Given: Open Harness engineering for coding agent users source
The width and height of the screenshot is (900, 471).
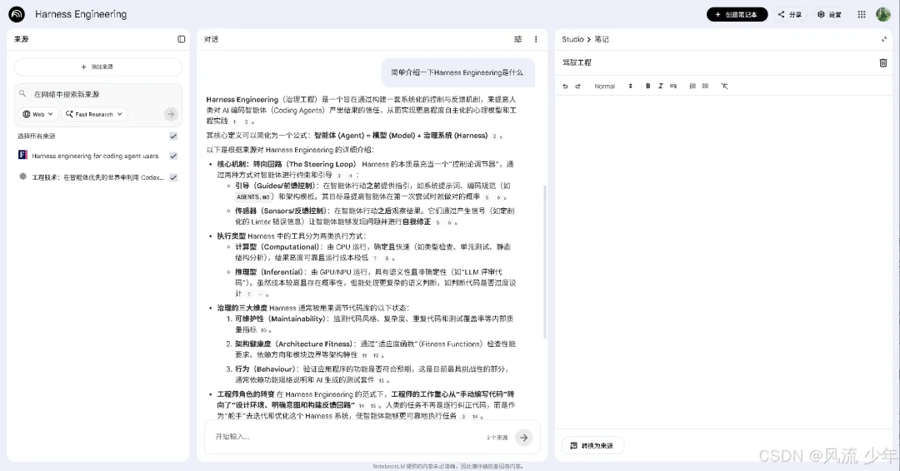Looking at the screenshot, I should [95, 156].
